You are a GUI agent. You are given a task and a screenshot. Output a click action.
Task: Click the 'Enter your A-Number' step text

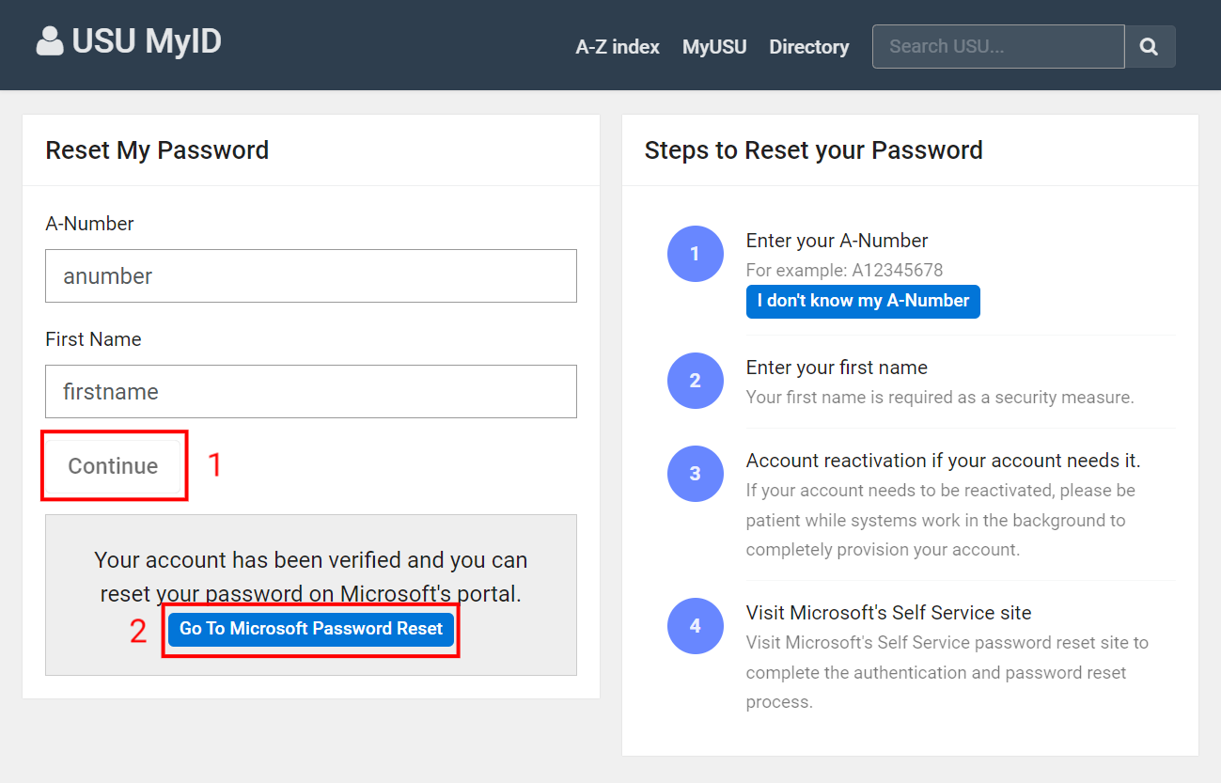[837, 241]
